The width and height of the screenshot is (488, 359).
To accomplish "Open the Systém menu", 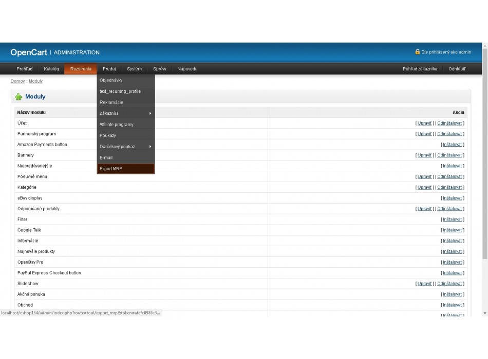I will [x=135, y=69].
